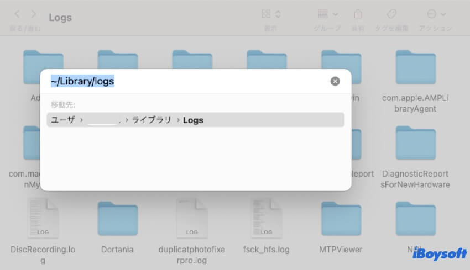Screen dimensions: 470x270
Task: Select fsck_hfs.log file icon
Action: pyautogui.click(x=266, y=218)
